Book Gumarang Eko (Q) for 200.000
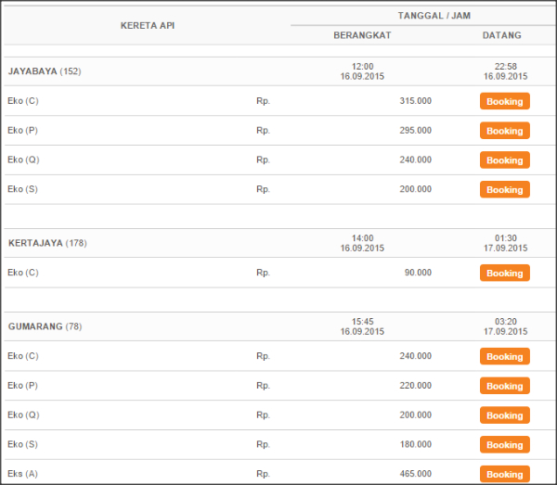 (x=504, y=415)
